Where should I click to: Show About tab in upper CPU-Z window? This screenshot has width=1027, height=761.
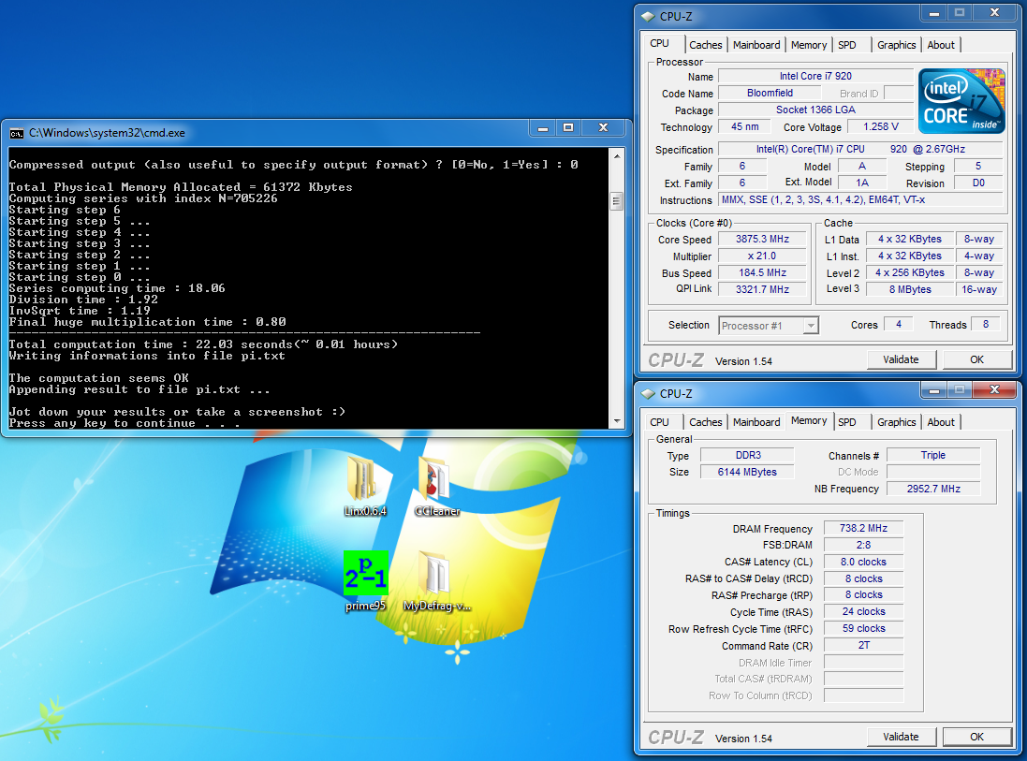[941, 45]
